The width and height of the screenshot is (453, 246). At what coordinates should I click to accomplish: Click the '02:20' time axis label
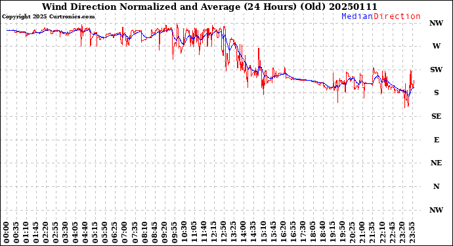(x=46, y=233)
